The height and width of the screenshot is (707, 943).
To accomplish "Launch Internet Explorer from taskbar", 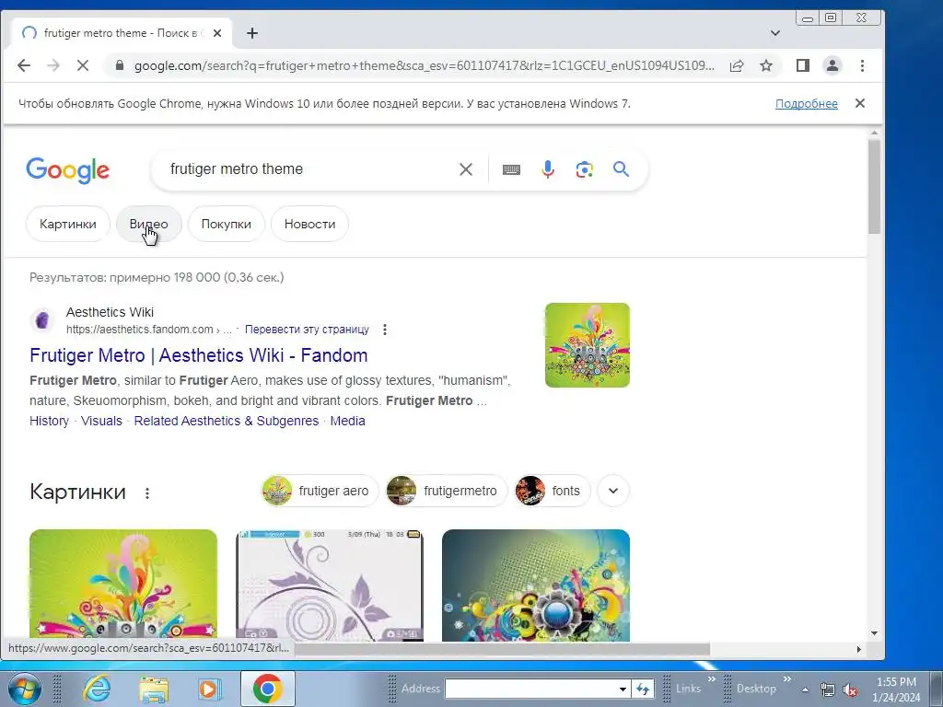I will point(98,689).
